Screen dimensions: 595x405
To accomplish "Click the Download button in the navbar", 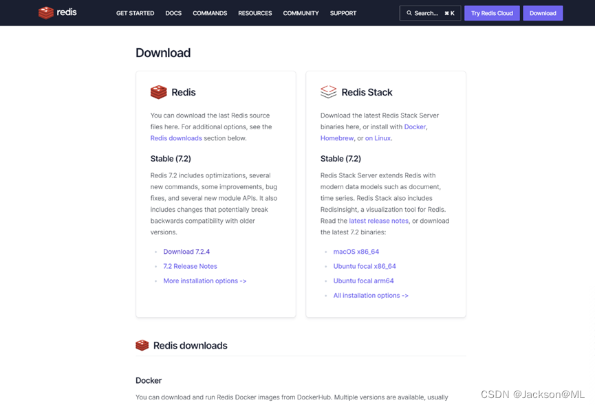I will coord(543,13).
